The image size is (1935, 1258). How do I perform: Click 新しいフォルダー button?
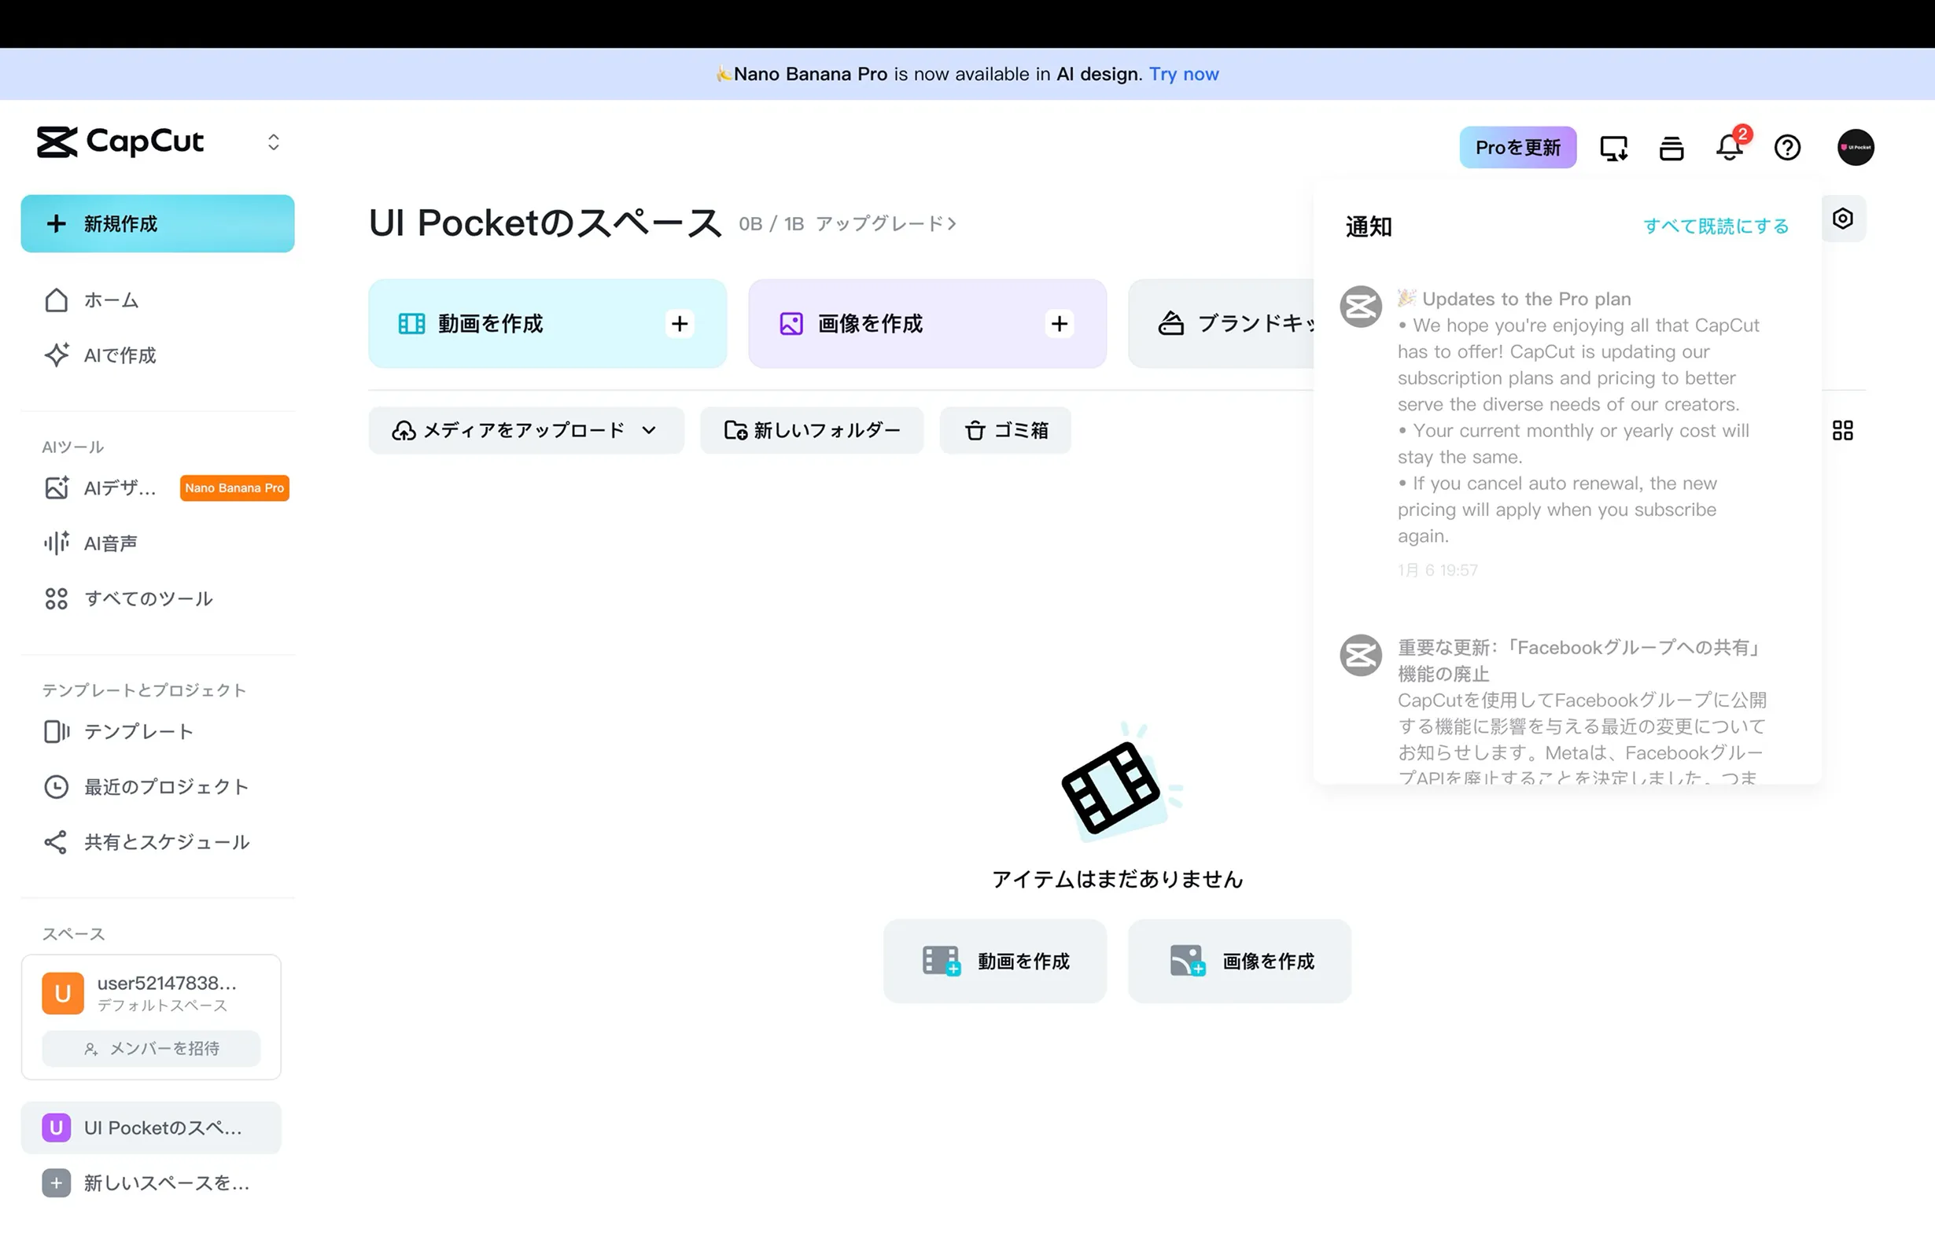(812, 430)
